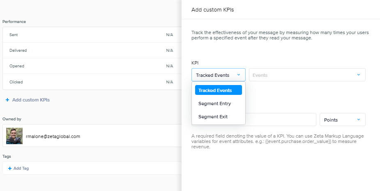This screenshot has height=191, width=380.
Task: Select the Opened performance row
Action: 90,66
